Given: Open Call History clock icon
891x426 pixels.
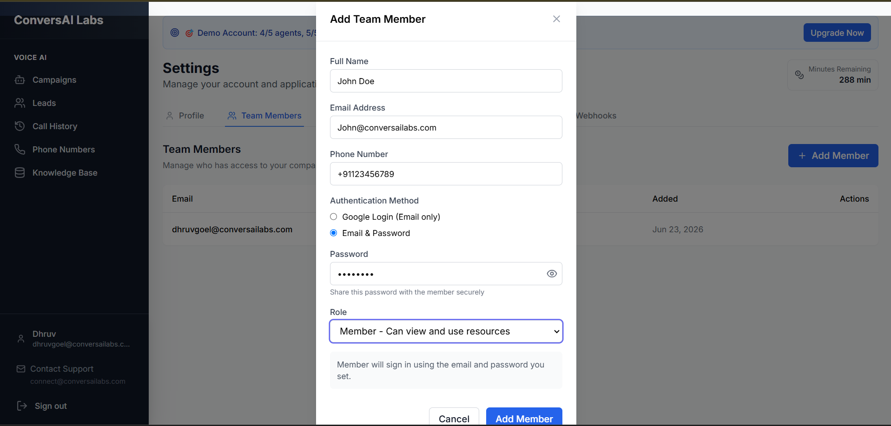Looking at the screenshot, I should pos(20,126).
